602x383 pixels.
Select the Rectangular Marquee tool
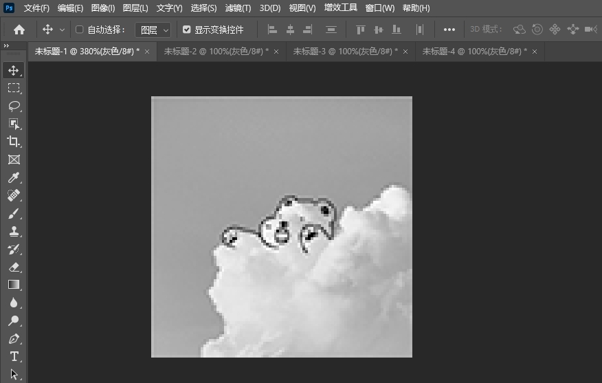click(x=14, y=88)
